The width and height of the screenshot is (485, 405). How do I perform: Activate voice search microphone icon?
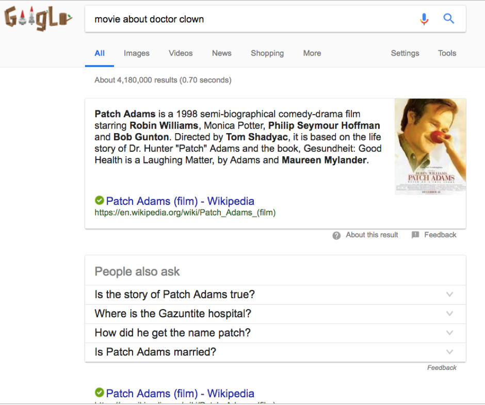click(424, 19)
